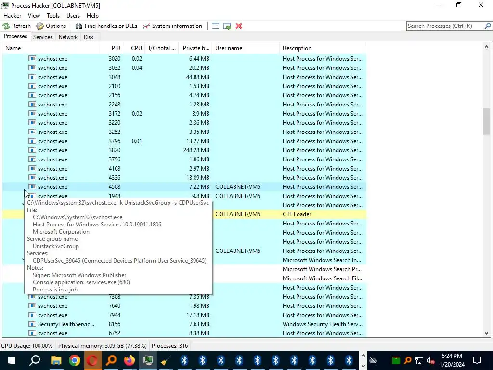Open System information graphs
The width and height of the screenshot is (493, 370).
[172, 26]
